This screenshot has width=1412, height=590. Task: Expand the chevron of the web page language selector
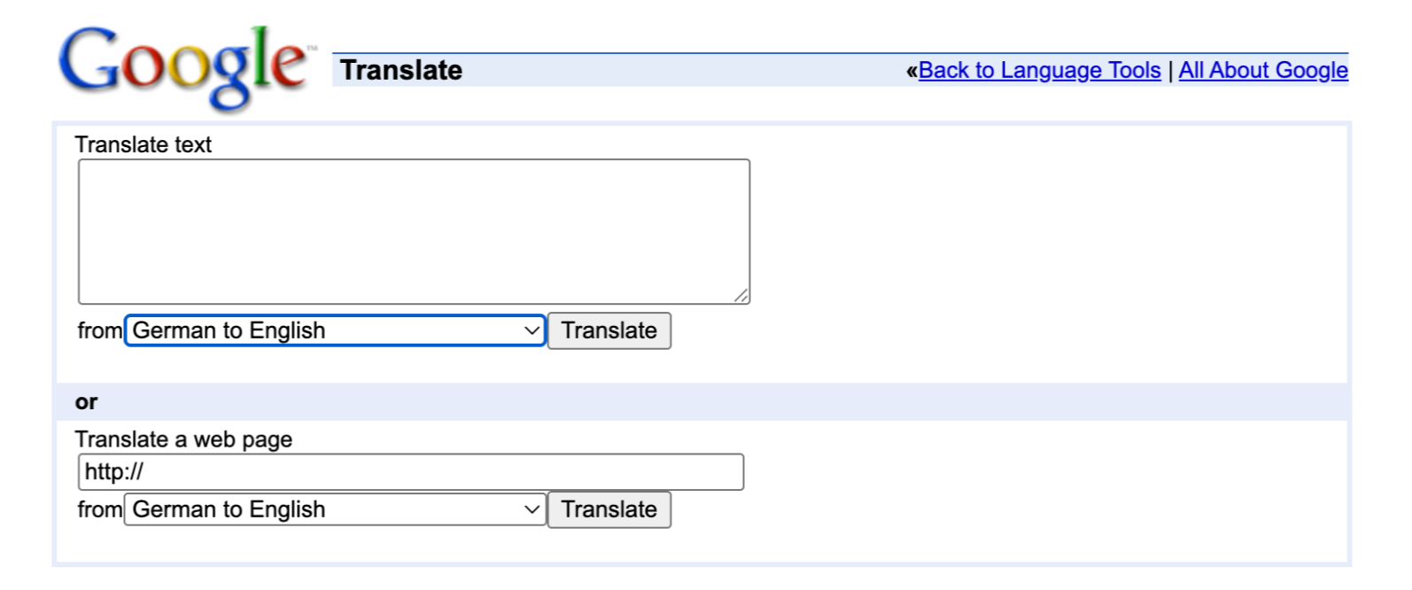[531, 509]
